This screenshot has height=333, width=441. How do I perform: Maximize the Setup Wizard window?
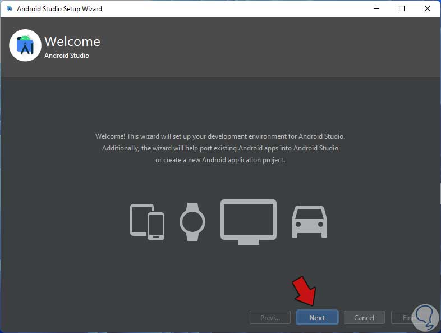coord(402,9)
